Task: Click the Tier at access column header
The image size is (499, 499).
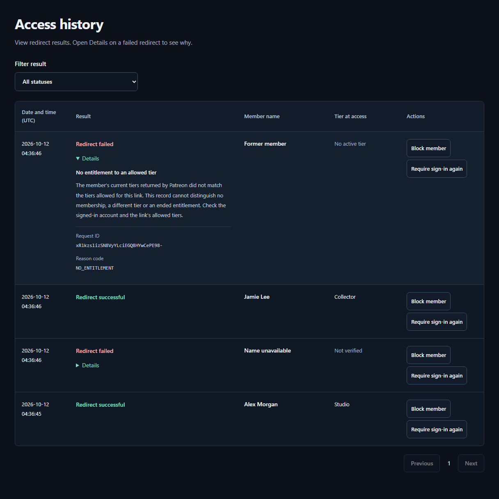Action: pyautogui.click(x=350, y=116)
